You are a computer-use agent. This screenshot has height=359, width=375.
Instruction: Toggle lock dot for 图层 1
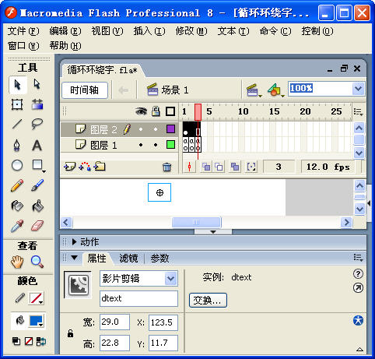pos(156,145)
